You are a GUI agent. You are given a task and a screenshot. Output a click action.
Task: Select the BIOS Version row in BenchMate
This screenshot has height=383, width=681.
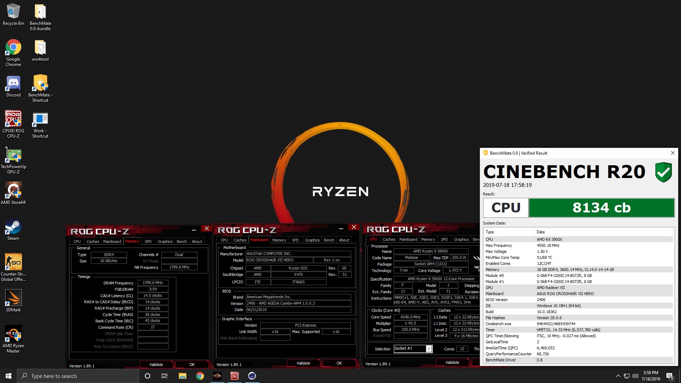point(578,300)
